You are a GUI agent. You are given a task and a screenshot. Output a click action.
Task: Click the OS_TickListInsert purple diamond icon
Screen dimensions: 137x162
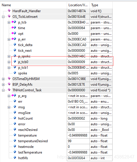[9, 16]
